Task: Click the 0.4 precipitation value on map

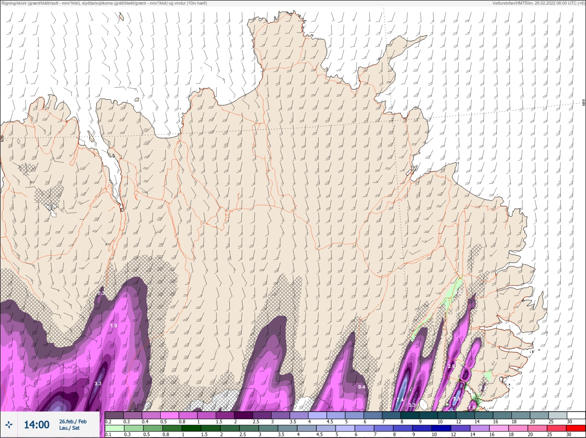Action: tap(362, 387)
